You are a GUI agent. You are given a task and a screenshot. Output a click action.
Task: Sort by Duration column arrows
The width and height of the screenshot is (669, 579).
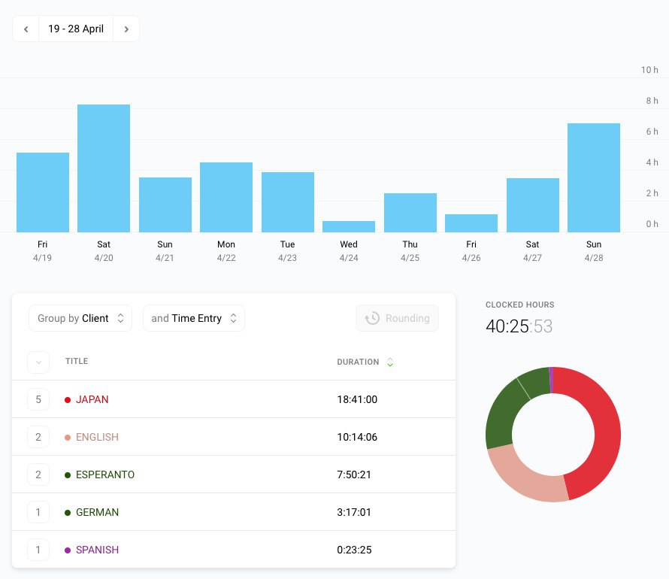[390, 362]
